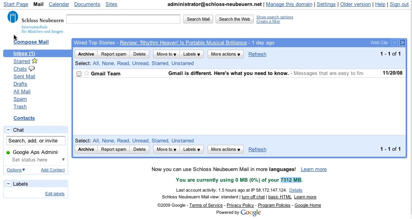Viewport: 412px width, 219px height.
Task: Click the Google logo in the footer
Action: pos(250,213)
